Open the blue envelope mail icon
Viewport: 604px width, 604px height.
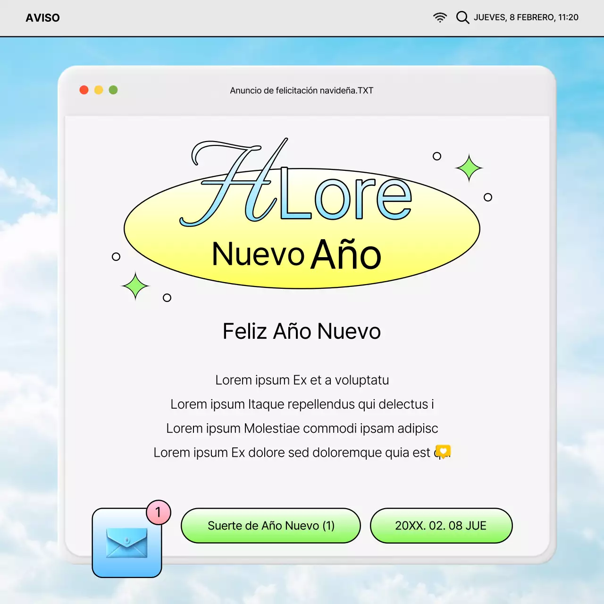tap(126, 543)
